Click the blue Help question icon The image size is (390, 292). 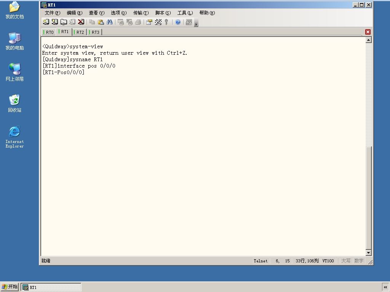(x=178, y=22)
